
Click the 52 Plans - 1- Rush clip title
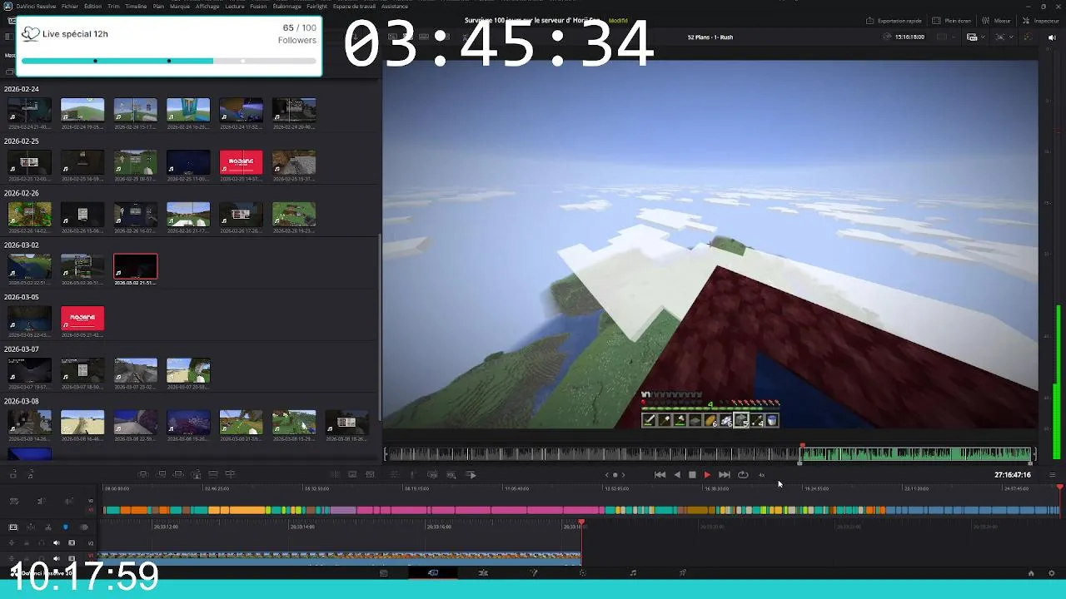click(710, 37)
